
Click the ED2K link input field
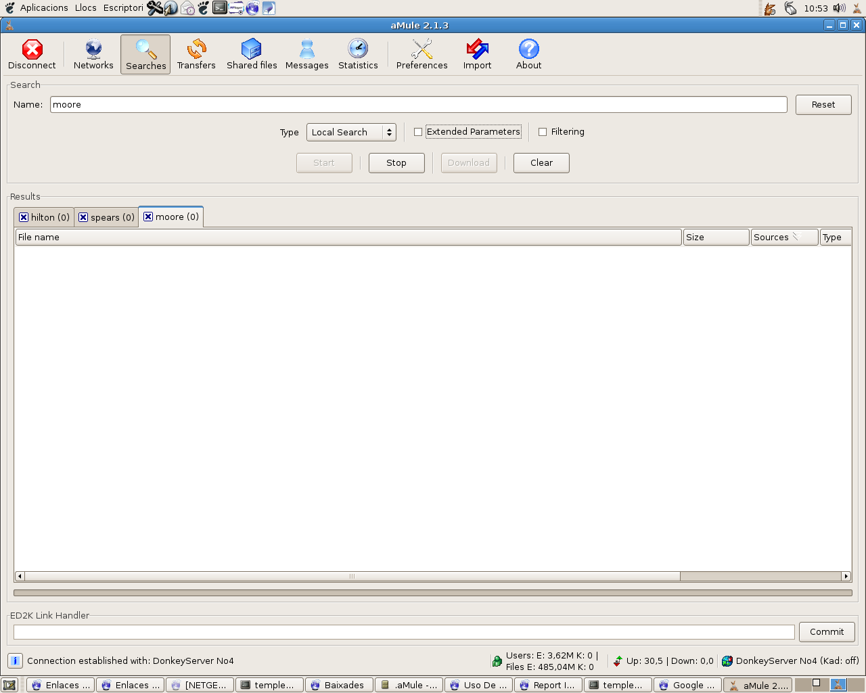tap(404, 632)
